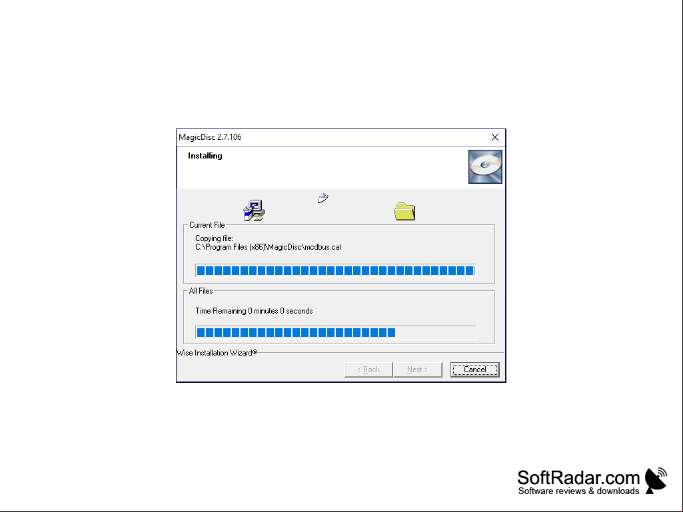Click the All Files progress bar

tap(335, 333)
